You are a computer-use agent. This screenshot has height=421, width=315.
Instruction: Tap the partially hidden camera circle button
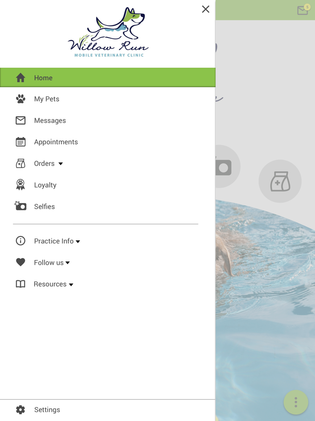click(228, 166)
